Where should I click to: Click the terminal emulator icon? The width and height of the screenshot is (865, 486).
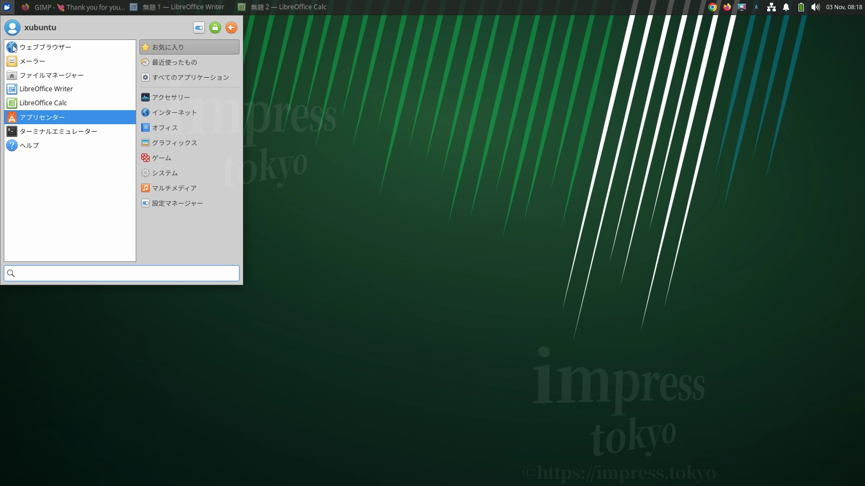tap(12, 131)
